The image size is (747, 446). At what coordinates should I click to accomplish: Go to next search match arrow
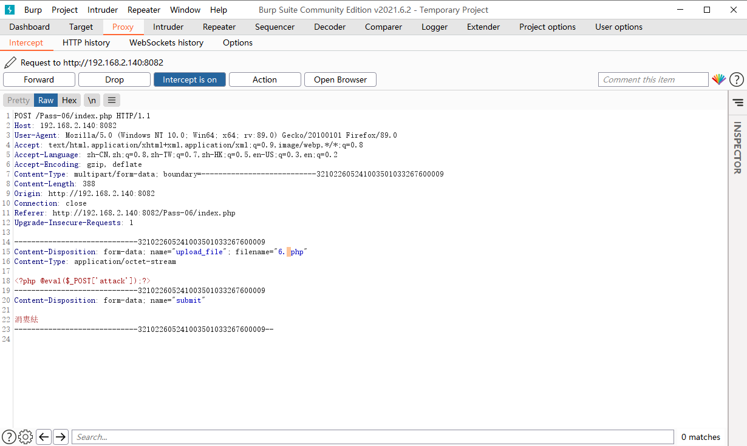point(60,437)
